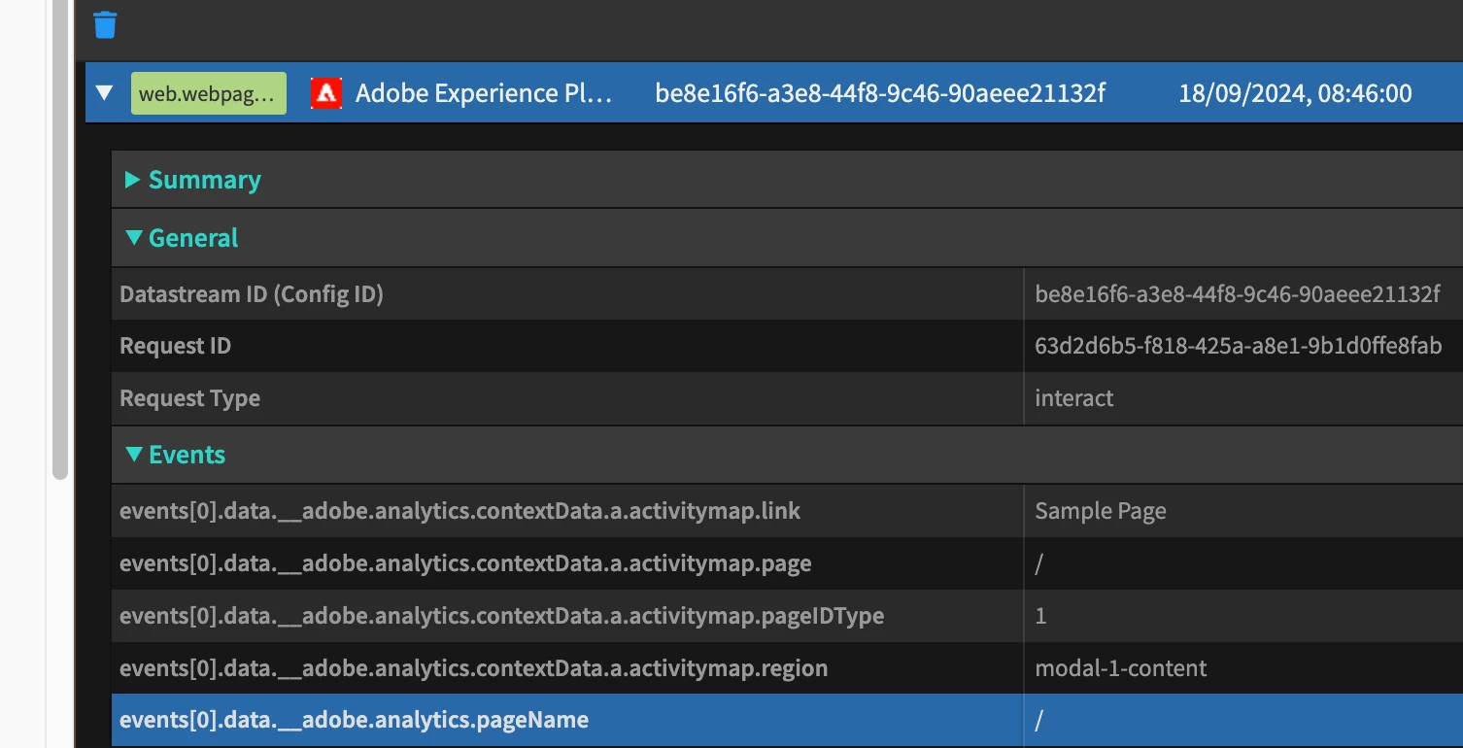Viewport: 1463px width, 748px height.
Task: Click Request ID value 63d2d6b5-f818-425a
Action: 1239,346
